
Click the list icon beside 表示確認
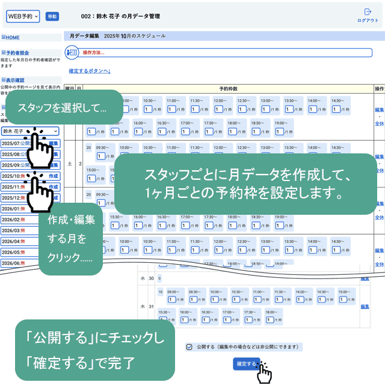[x=4, y=80]
